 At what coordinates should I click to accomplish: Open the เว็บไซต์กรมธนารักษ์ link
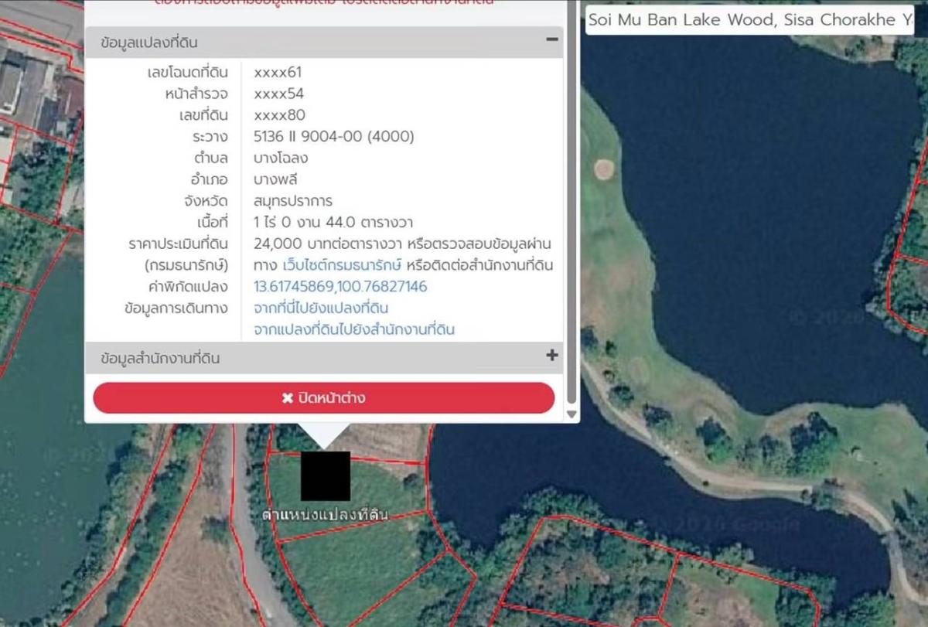coord(343,265)
